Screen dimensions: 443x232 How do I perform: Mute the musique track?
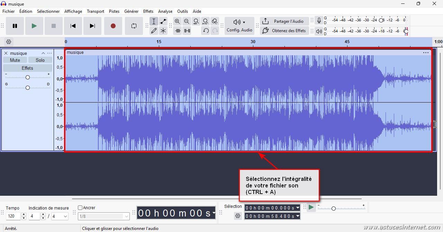click(15, 60)
